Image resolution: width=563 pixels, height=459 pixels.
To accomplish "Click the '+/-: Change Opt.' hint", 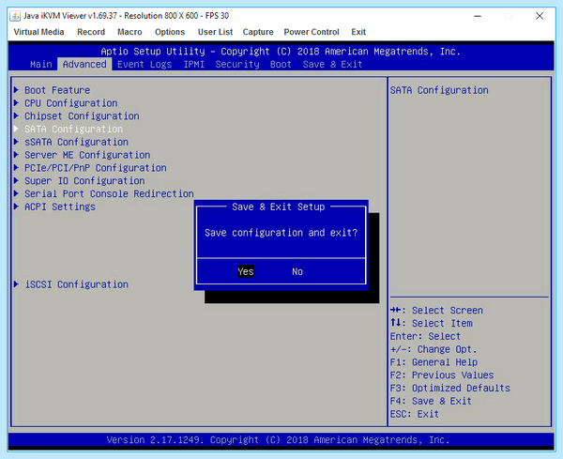I will tap(434, 349).
